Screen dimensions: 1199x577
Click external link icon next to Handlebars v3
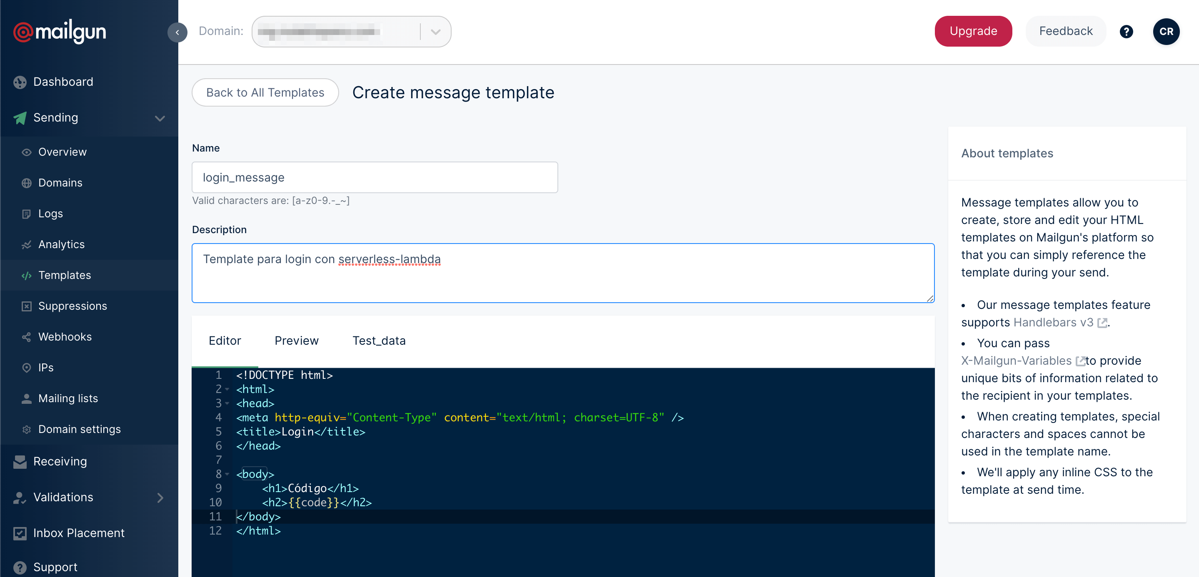coord(1102,323)
